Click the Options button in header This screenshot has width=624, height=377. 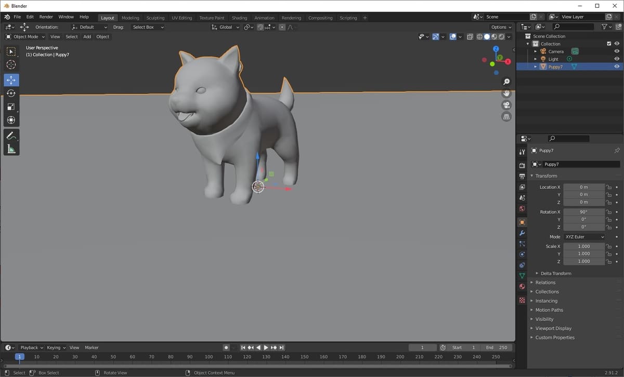[501, 27]
